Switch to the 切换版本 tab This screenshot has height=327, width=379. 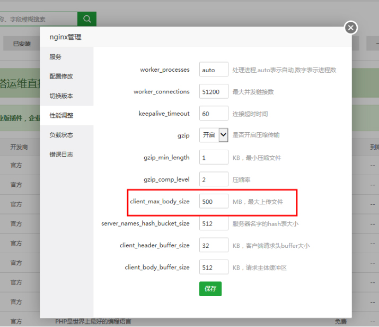(x=61, y=96)
